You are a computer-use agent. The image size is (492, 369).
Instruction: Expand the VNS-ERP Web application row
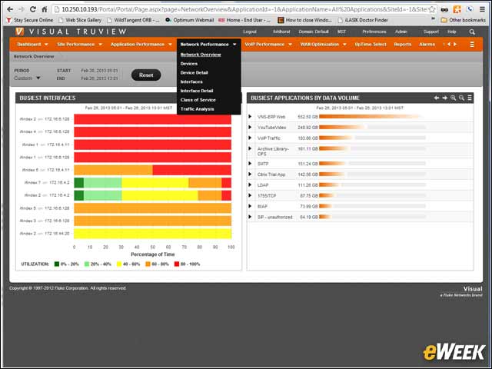point(250,117)
